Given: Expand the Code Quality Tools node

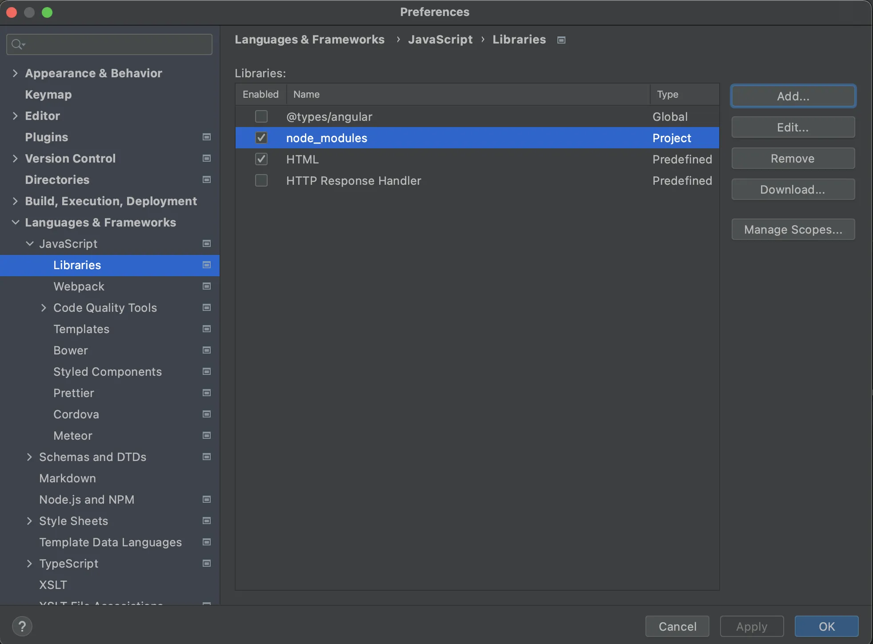Looking at the screenshot, I should click(44, 308).
